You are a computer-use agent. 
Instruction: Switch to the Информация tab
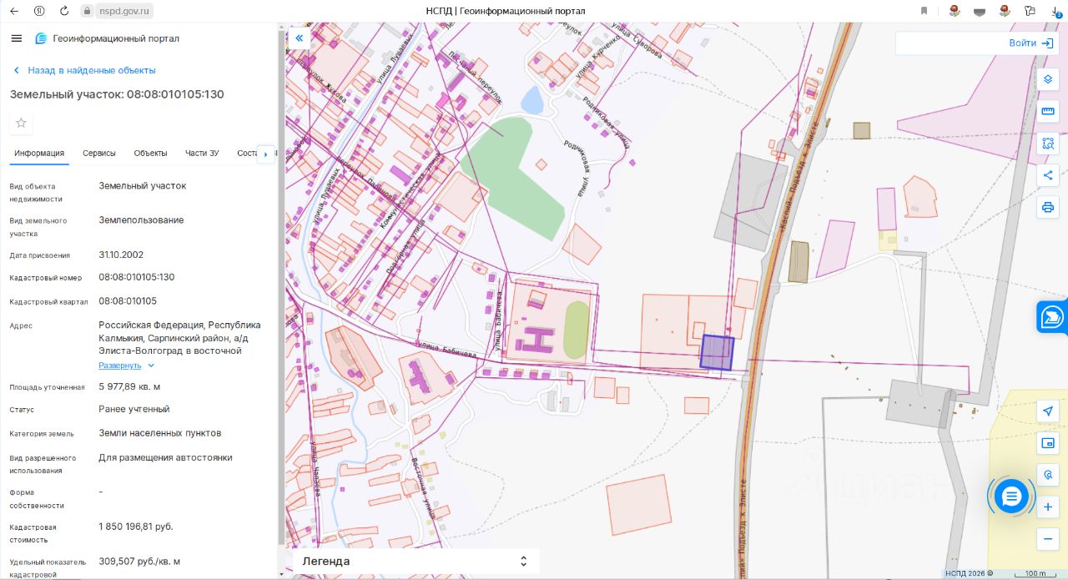click(39, 153)
